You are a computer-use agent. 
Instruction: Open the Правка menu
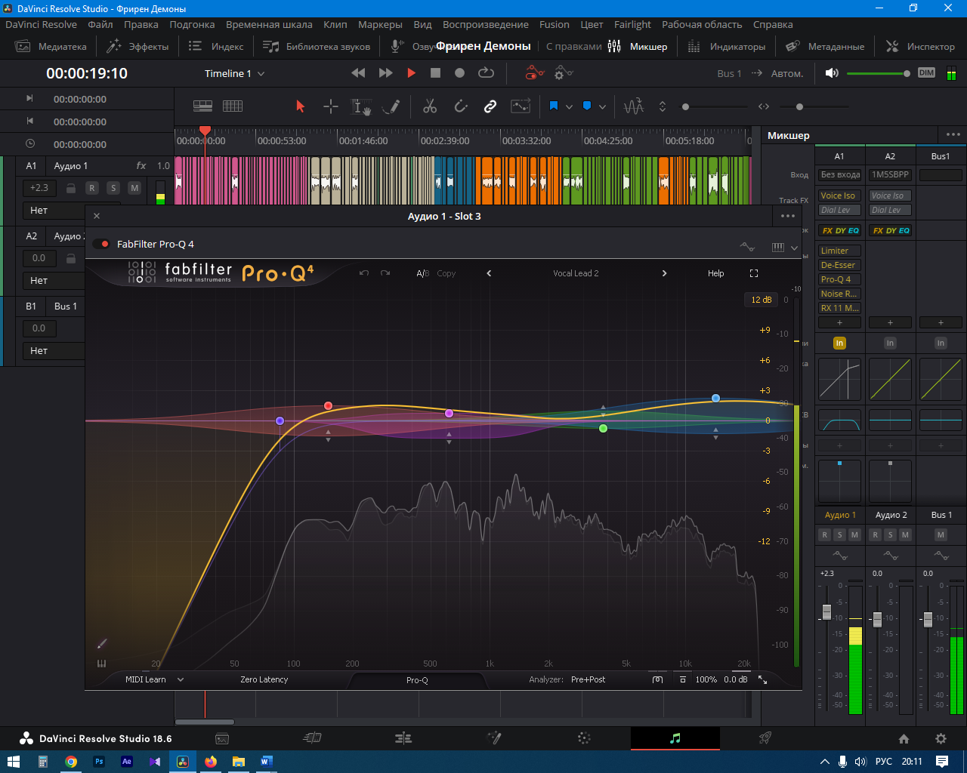pos(141,25)
